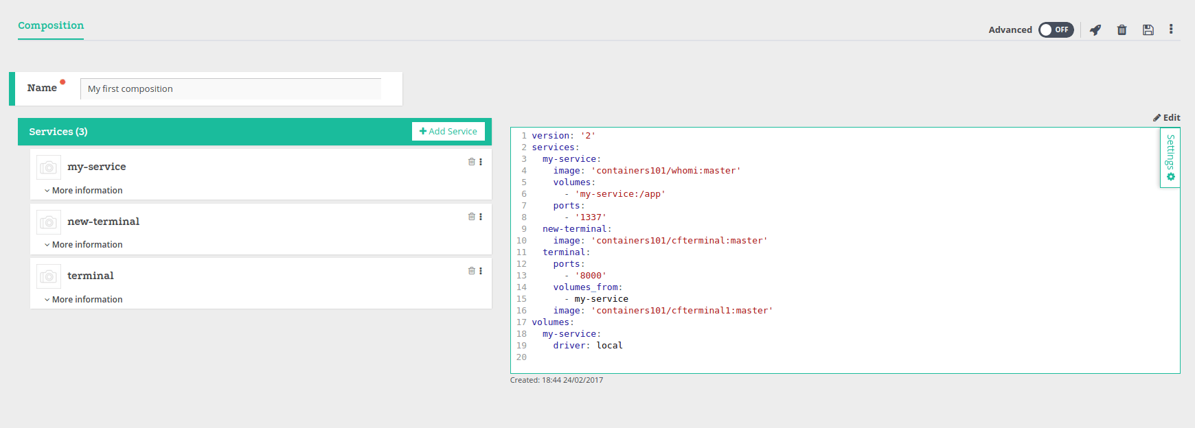This screenshot has width=1195, height=428.
Task: Click the my-service camera image placeholder
Action: point(49,167)
